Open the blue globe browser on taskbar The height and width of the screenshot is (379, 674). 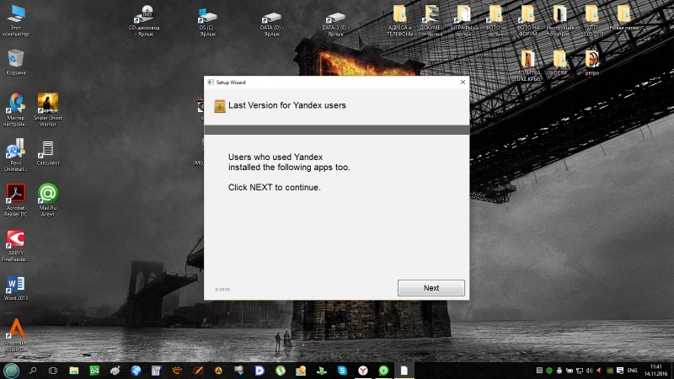[136, 371]
